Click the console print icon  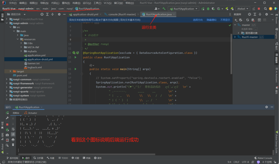[x=13, y=140]
